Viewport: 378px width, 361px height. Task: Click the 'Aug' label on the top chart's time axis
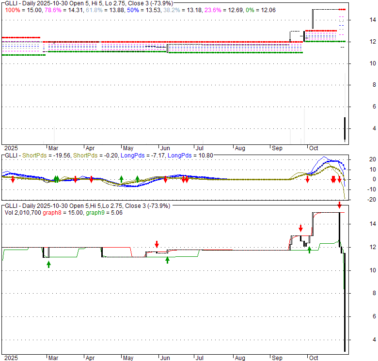pos(240,148)
